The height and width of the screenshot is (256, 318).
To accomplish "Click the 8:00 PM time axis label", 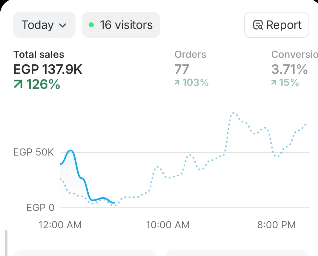I will coord(276,225).
